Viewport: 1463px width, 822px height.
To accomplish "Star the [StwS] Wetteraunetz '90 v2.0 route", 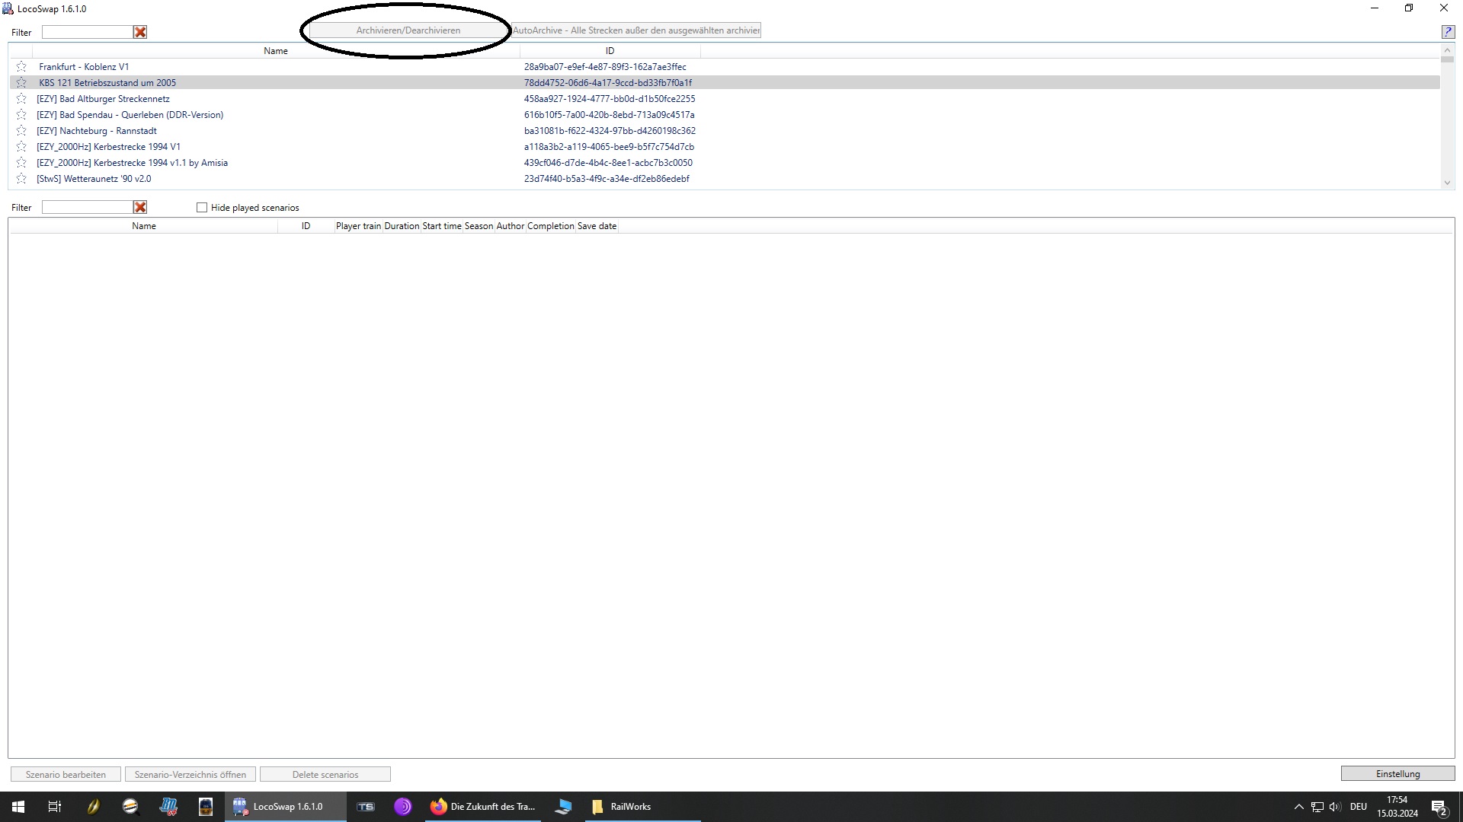I will point(21,179).
